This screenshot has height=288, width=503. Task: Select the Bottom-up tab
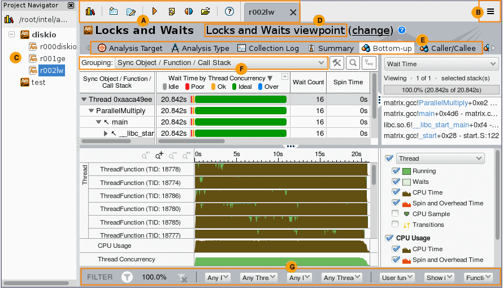pyautogui.click(x=387, y=48)
